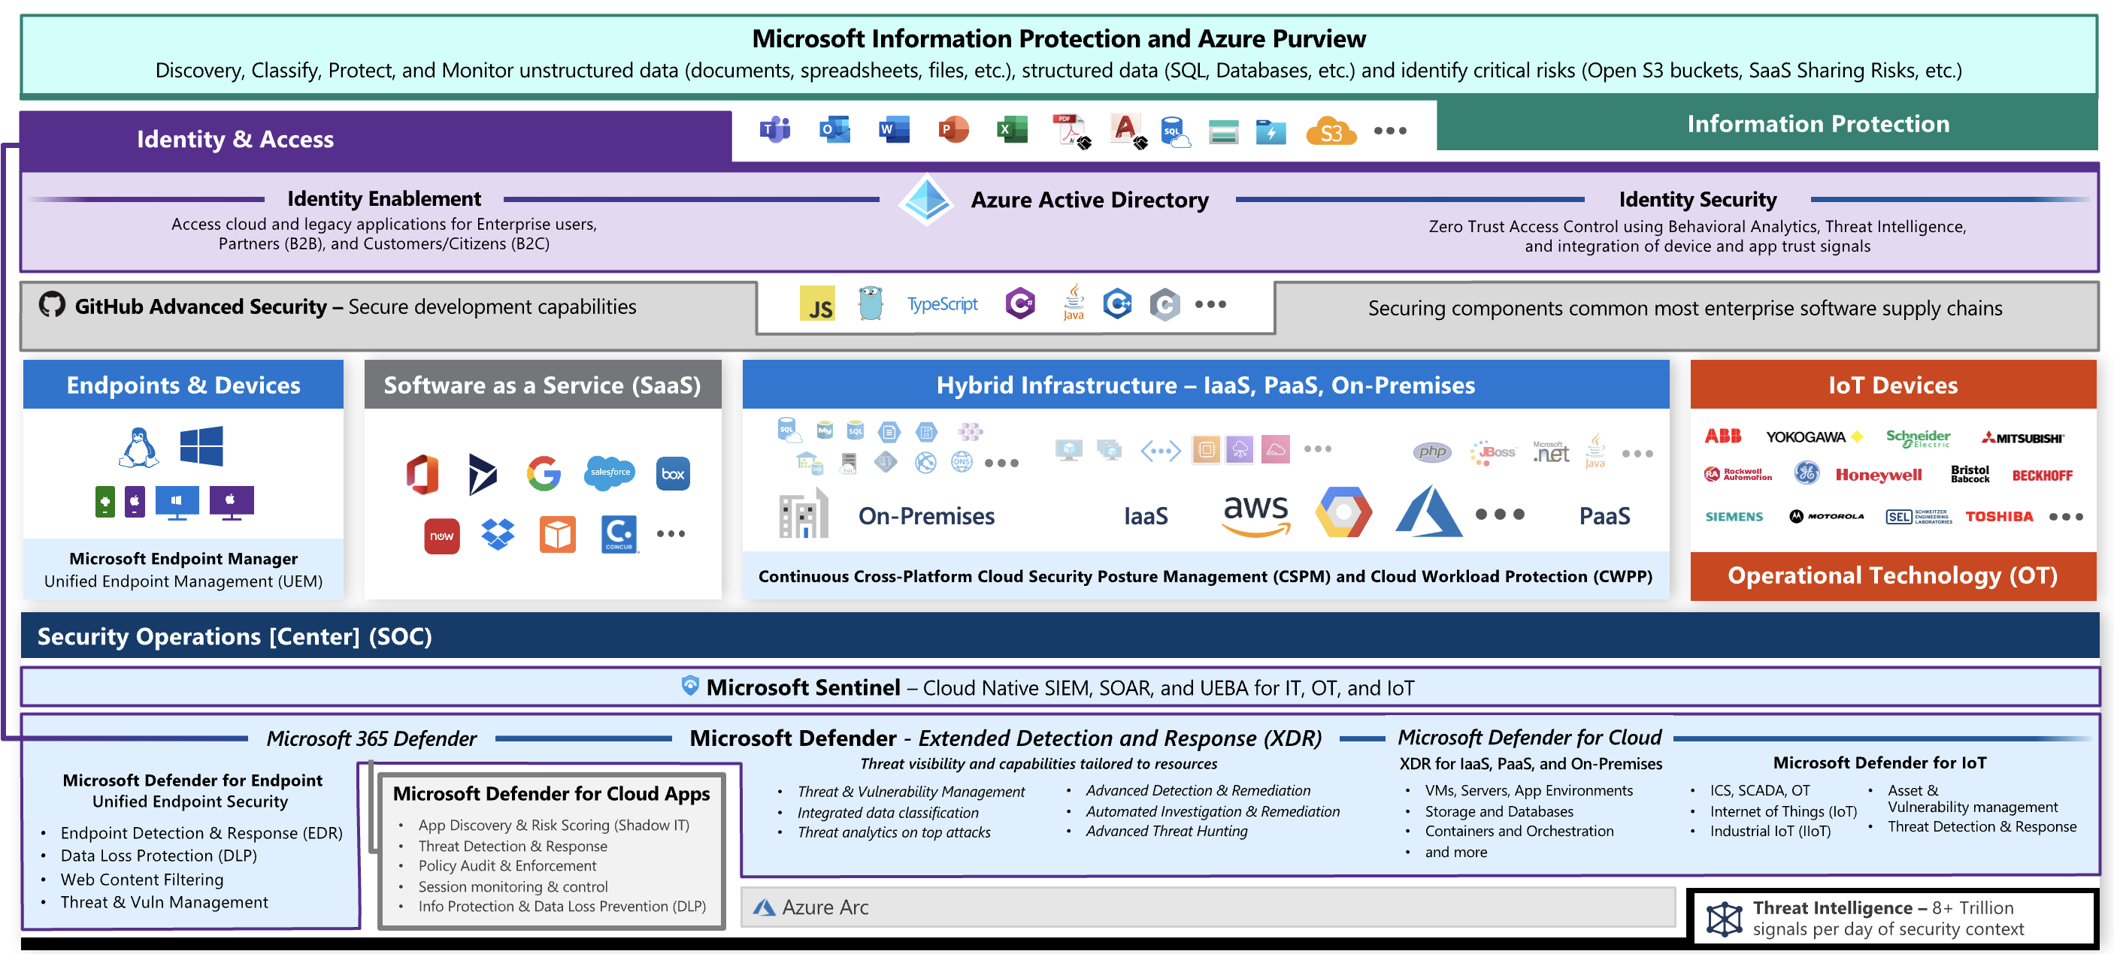
Task: Click the Operational Technology (OT) banner
Action: click(x=1891, y=575)
